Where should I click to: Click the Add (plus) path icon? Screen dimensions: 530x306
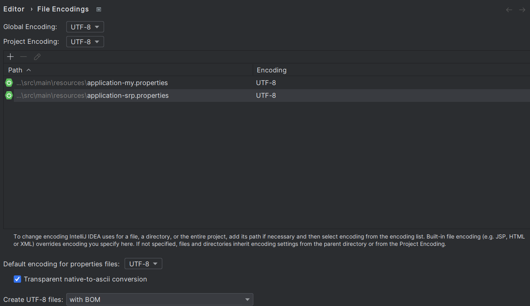click(x=11, y=57)
